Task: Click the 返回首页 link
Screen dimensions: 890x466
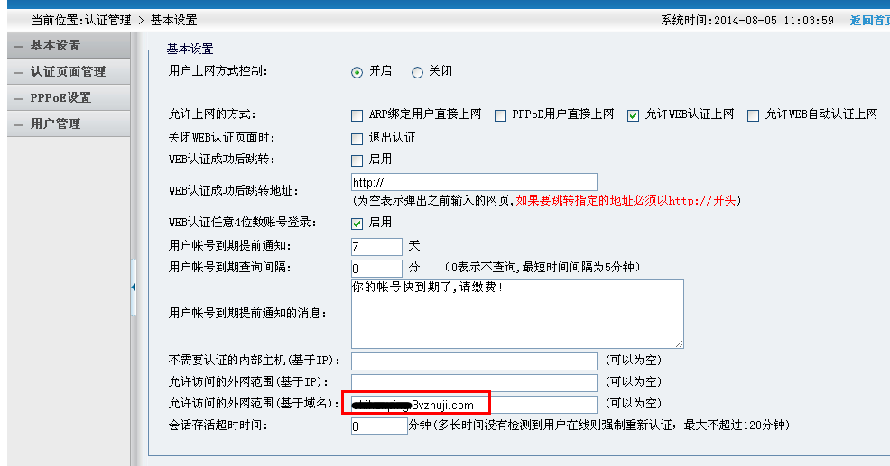Action: (x=869, y=20)
